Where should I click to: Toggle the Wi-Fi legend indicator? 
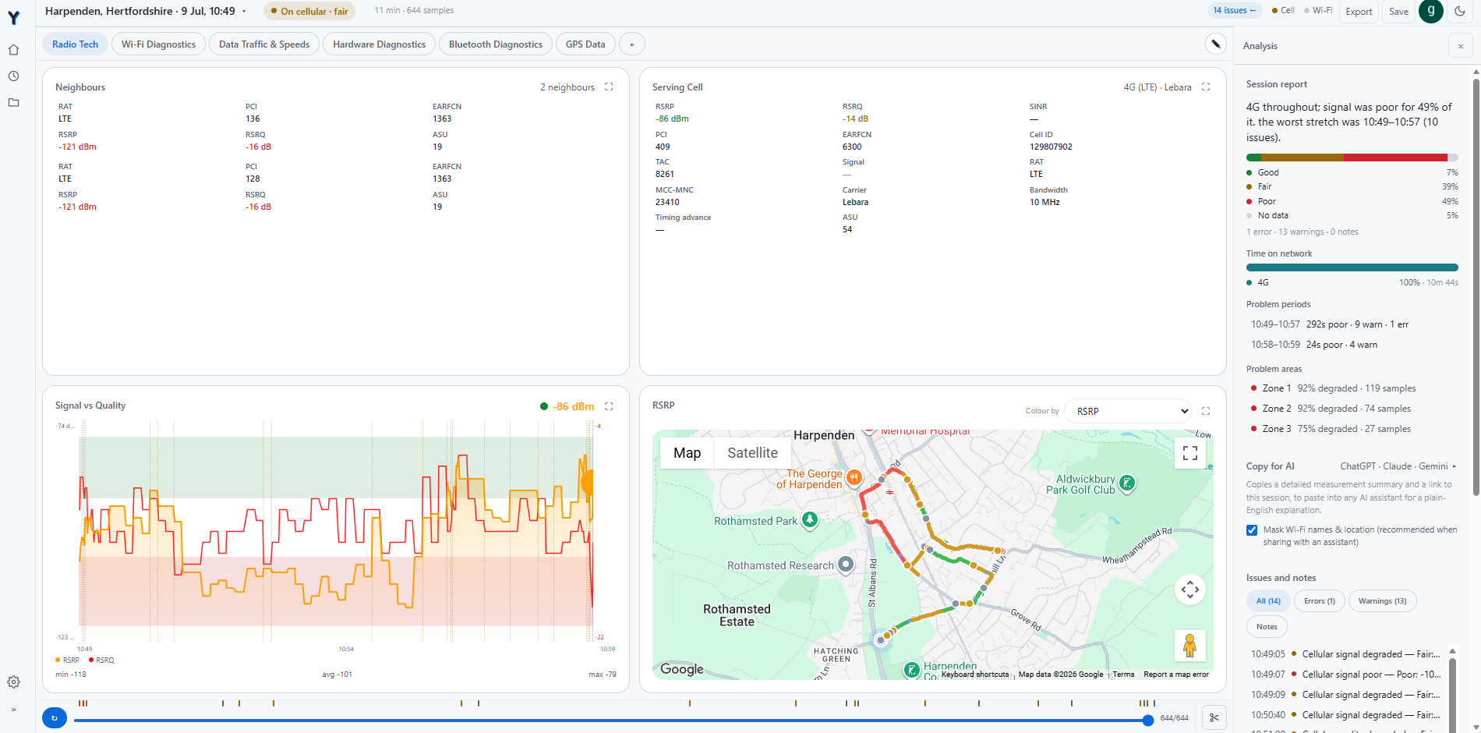(1318, 11)
